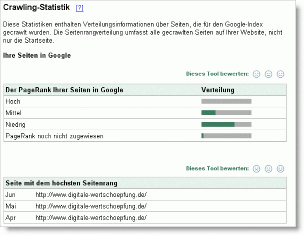Select the Niedrig row label

click(15, 124)
